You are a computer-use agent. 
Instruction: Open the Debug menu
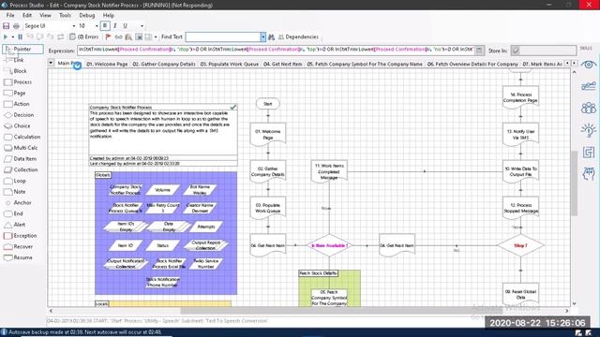[87, 15]
